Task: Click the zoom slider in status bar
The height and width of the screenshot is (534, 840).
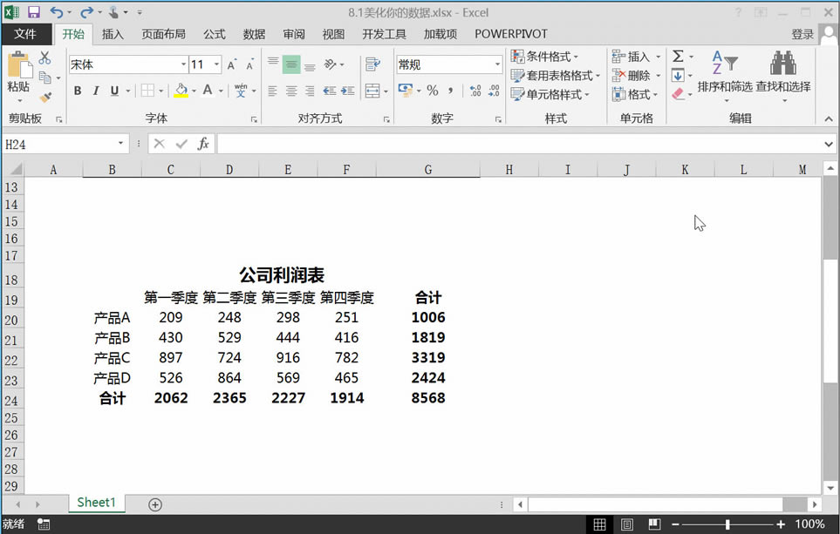Action: point(727,524)
